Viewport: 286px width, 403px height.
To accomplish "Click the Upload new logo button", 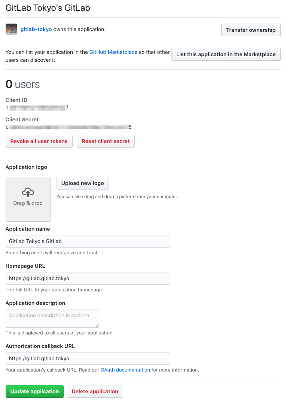I will [82, 183].
